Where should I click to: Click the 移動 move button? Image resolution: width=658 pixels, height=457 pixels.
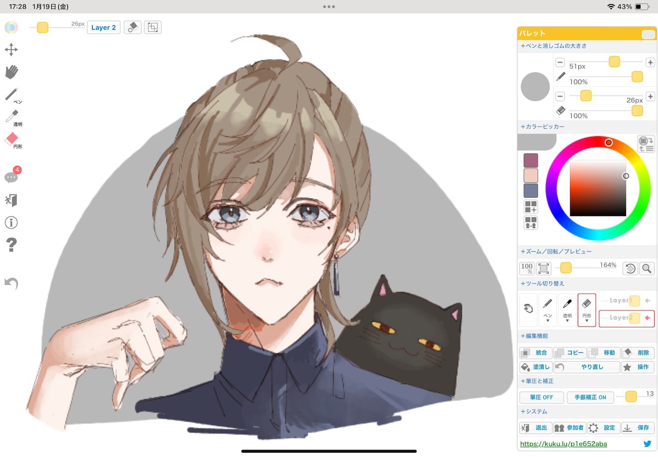pos(604,353)
